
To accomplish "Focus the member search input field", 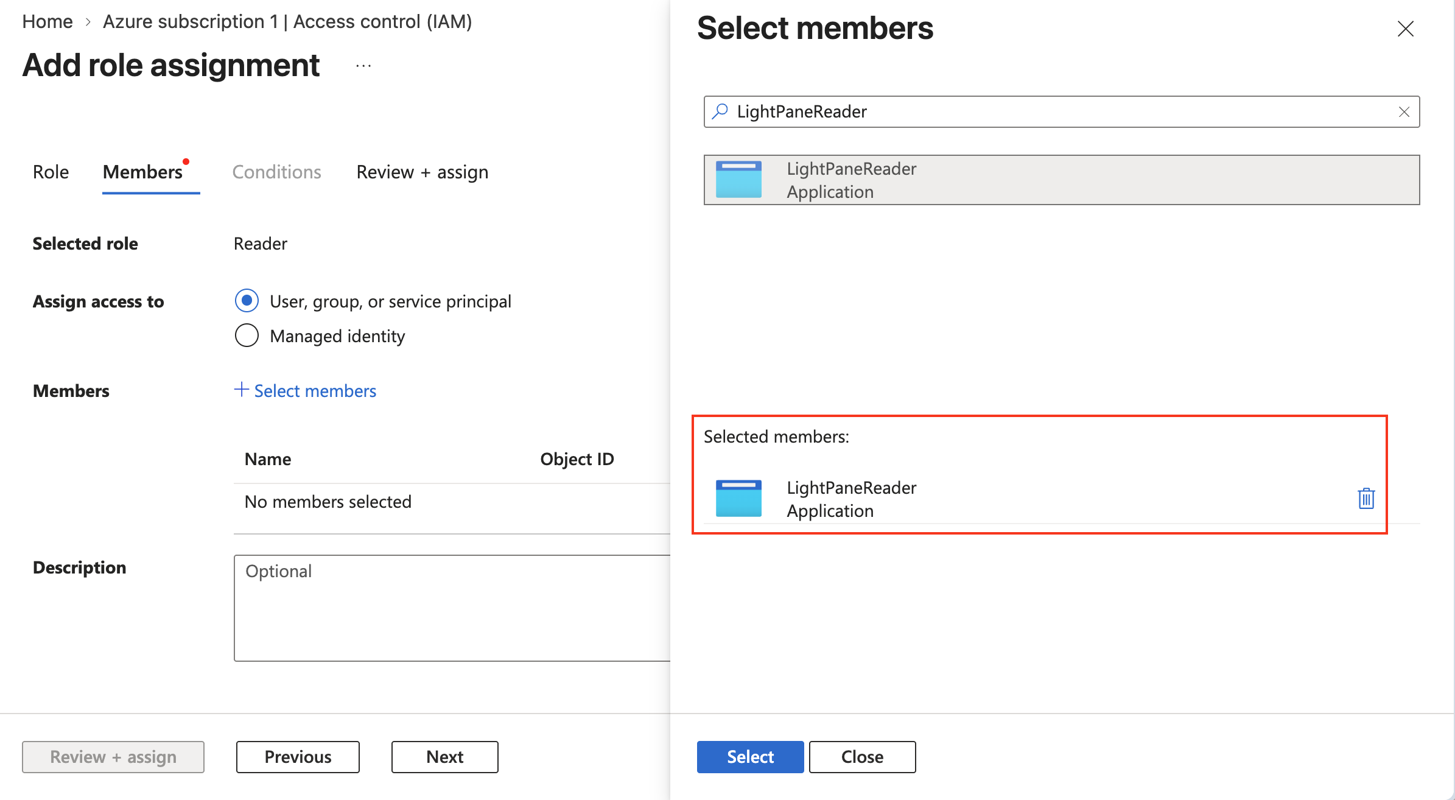I will (1062, 111).
